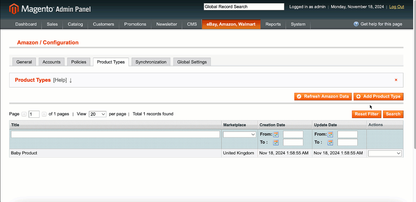Open the Update Date To calendar icon
This screenshot has height=202, width=416.
[330, 142]
